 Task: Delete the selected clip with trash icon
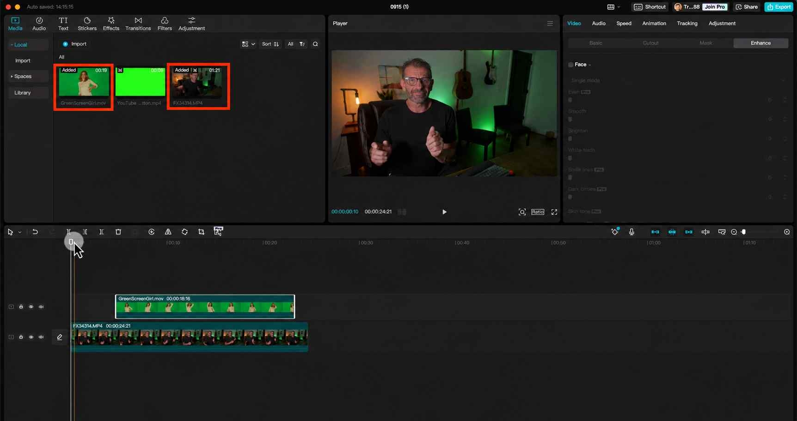[118, 232]
